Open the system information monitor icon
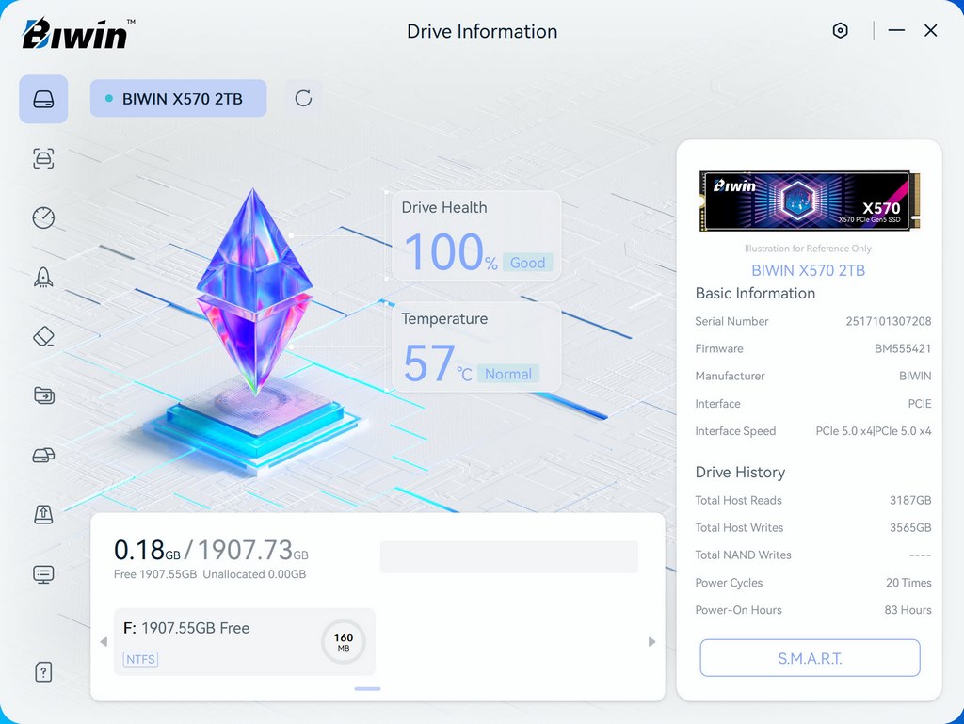 (43, 574)
